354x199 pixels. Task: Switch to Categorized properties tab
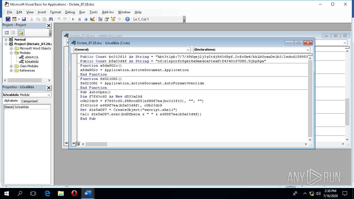(29, 101)
